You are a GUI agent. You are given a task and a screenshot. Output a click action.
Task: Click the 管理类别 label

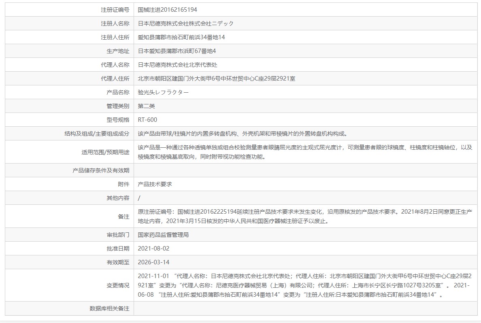pos(118,106)
